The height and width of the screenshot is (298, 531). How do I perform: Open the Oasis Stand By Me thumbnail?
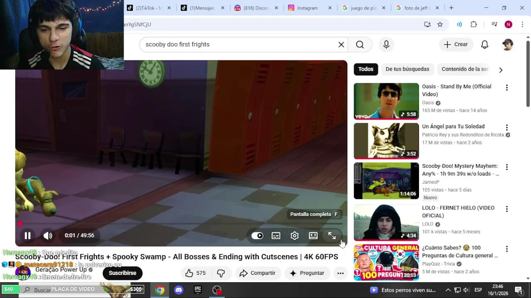386,101
